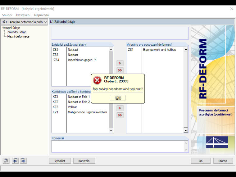Add all load cases with upper double arrow
Screen dimensions: 236x177
click(120, 70)
